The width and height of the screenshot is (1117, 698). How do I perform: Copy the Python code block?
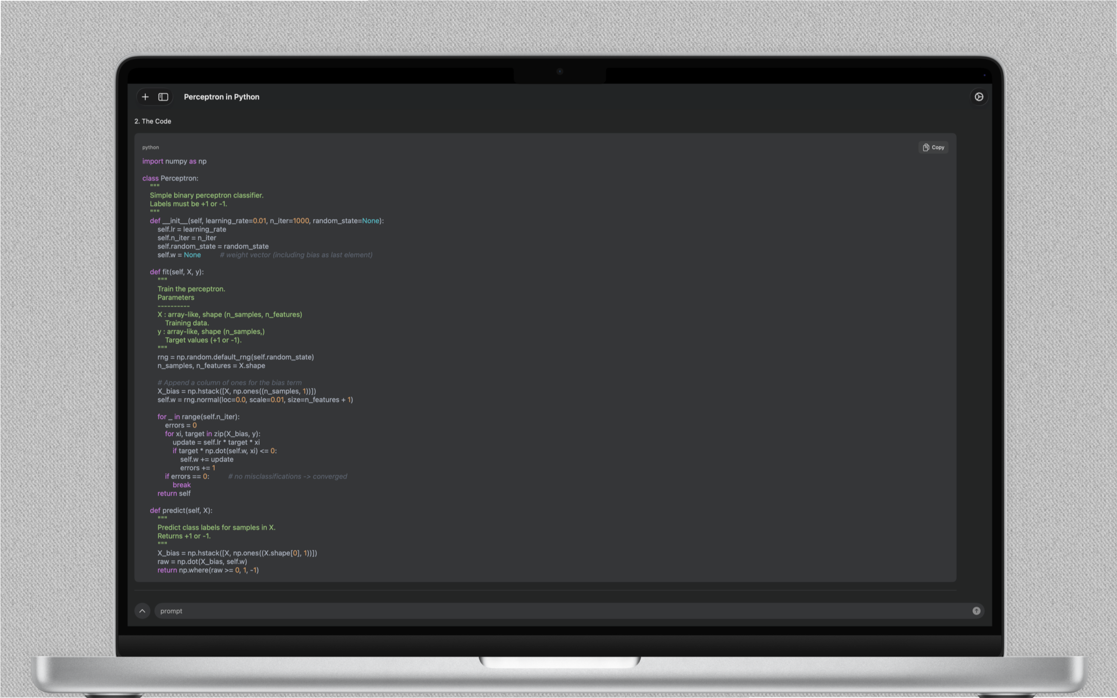point(933,147)
